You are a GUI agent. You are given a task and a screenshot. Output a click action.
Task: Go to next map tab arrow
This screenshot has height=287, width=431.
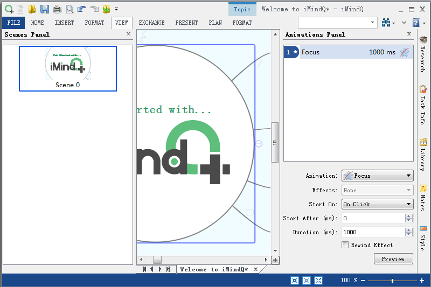(160, 269)
